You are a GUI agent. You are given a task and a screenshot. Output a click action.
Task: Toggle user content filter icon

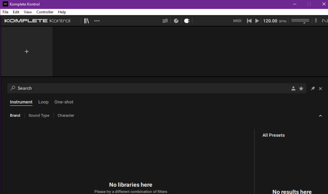(x=293, y=89)
